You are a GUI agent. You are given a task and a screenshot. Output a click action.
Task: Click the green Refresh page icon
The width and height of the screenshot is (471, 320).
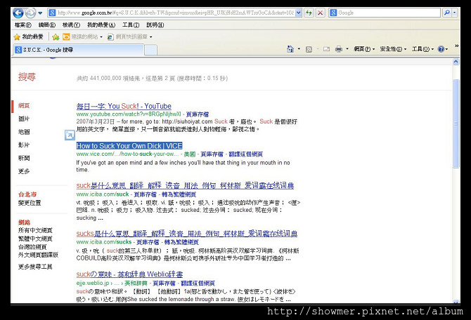(309, 13)
